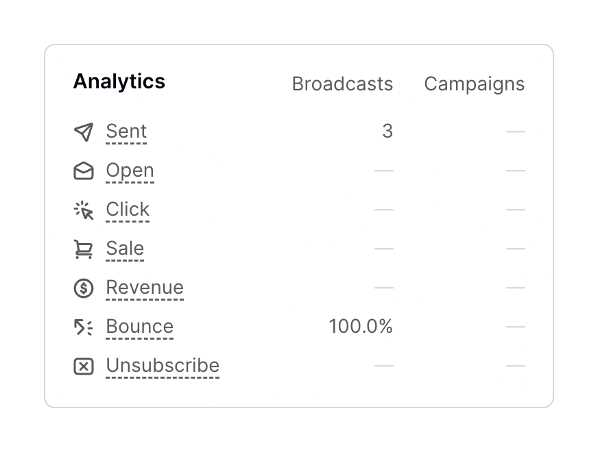Open the Bounce metric link
The image size is (598, 452).
tap(139, 327)
